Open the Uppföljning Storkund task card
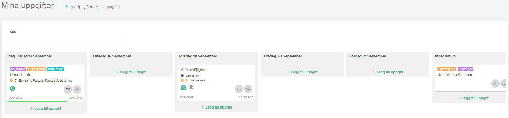509x118 pixels. (470, 78)
